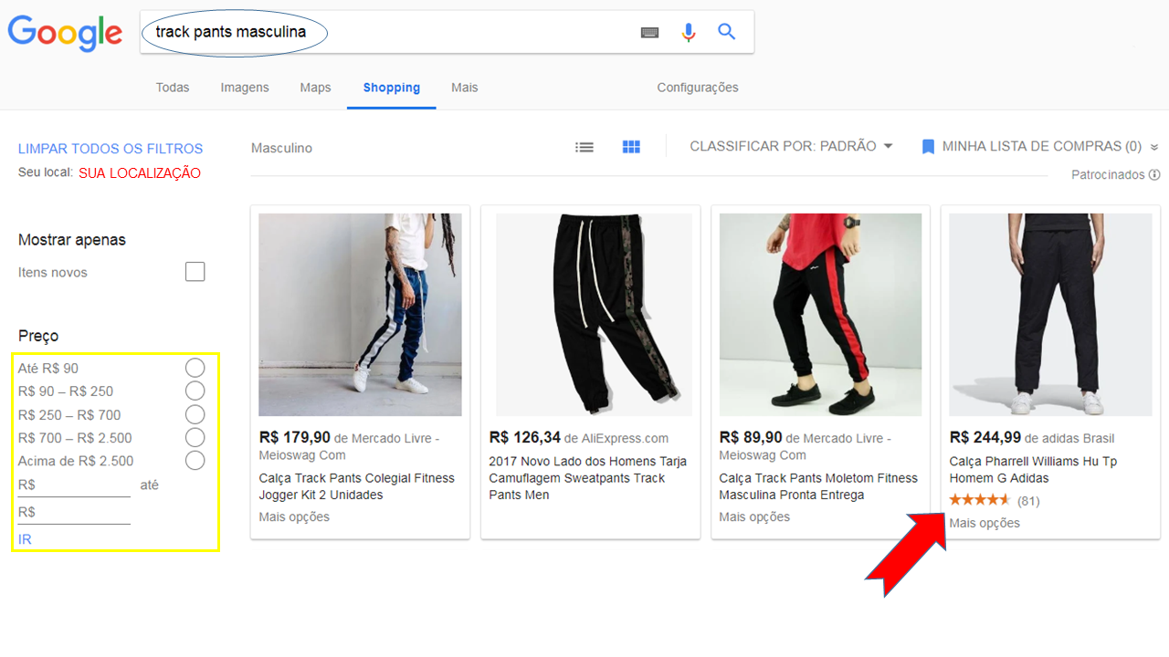Select the Shopping tab
Image resolution: width=1169 pixels, height=657 pixels.
392,88
